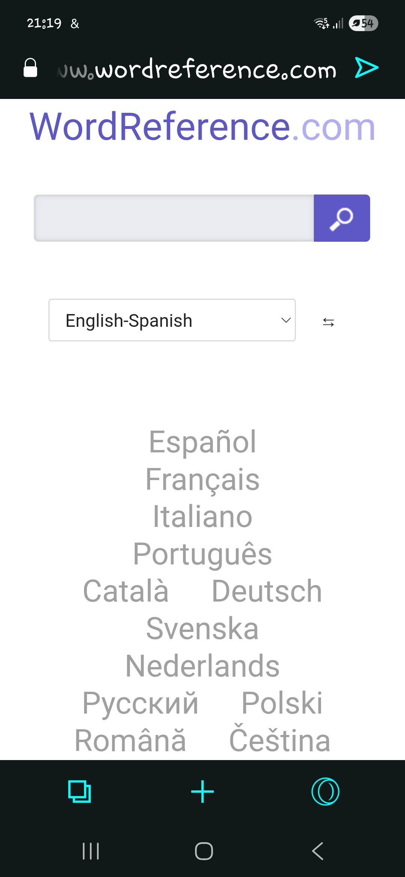Add a new browser tab
The width and height of the screenshot is (405, 877).
tap(202, 792)
